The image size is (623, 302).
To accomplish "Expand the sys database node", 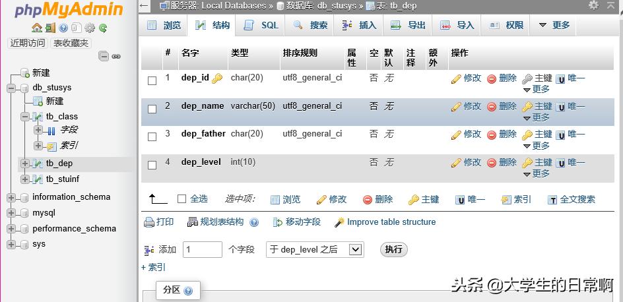I will pos(11,244).
